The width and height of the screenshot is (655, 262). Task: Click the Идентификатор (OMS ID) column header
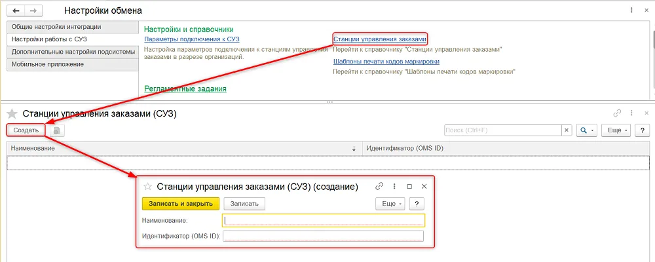click(x=506, y=148)
